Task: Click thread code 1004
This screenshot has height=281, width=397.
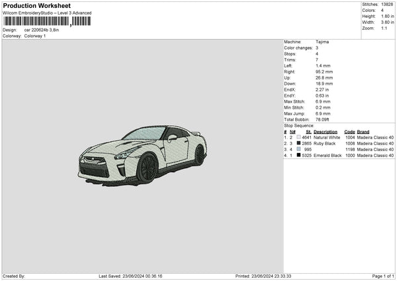Action: tap(350, 137)
